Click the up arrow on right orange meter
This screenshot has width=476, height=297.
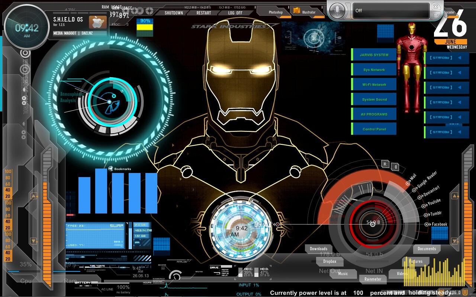tap(454, 196)
